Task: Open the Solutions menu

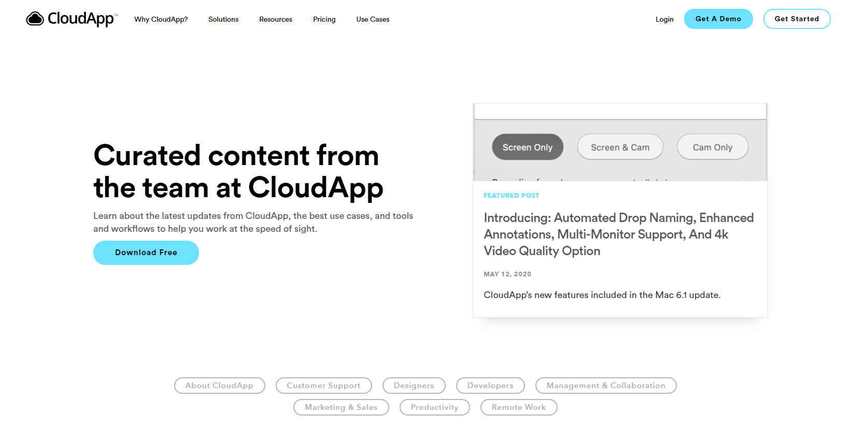Action: click(223, 19)
